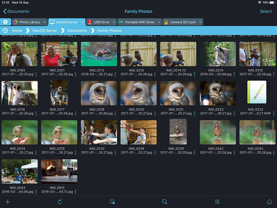Switch to the Photo Library tab
The height and width of the screenshot is (208, 277).
point(29,22)
